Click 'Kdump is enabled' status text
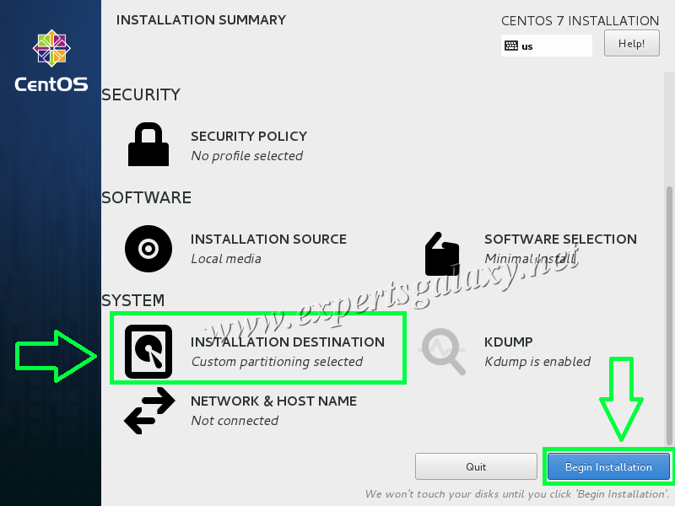The image size is (675, 506). coord(537,362)
